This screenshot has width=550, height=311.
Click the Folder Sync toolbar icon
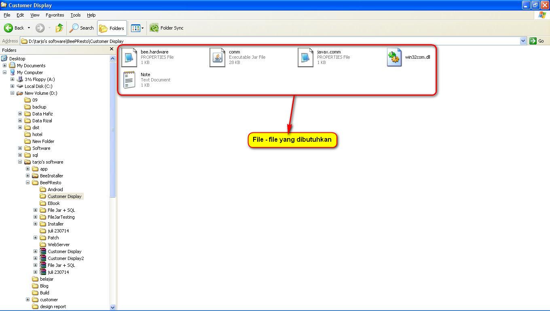point(154,28)
